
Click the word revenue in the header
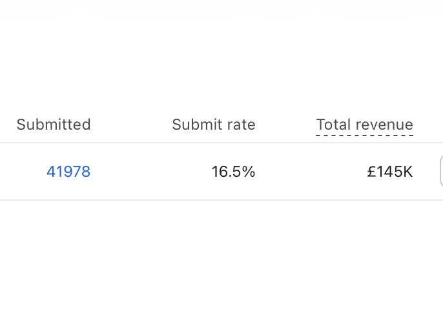(384, 125)
